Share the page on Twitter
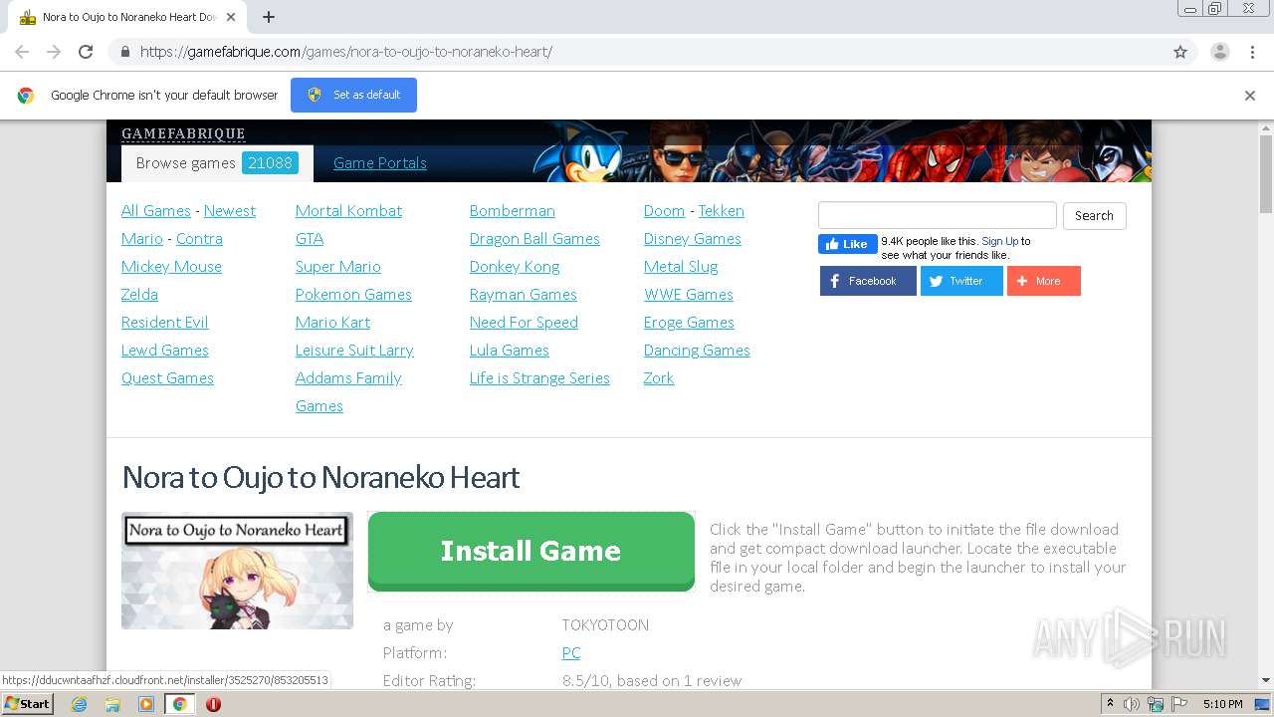Viewport: 1274px width, 717px height. click(961, 281)
